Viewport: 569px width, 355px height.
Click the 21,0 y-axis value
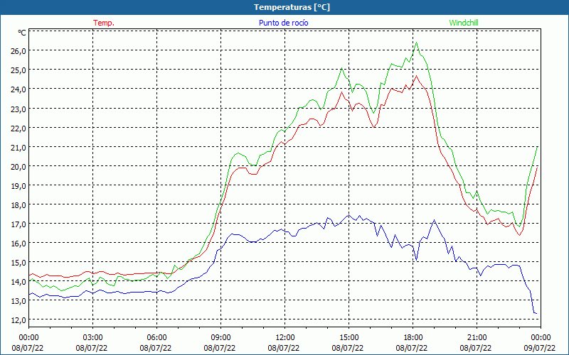coord(18,147)
